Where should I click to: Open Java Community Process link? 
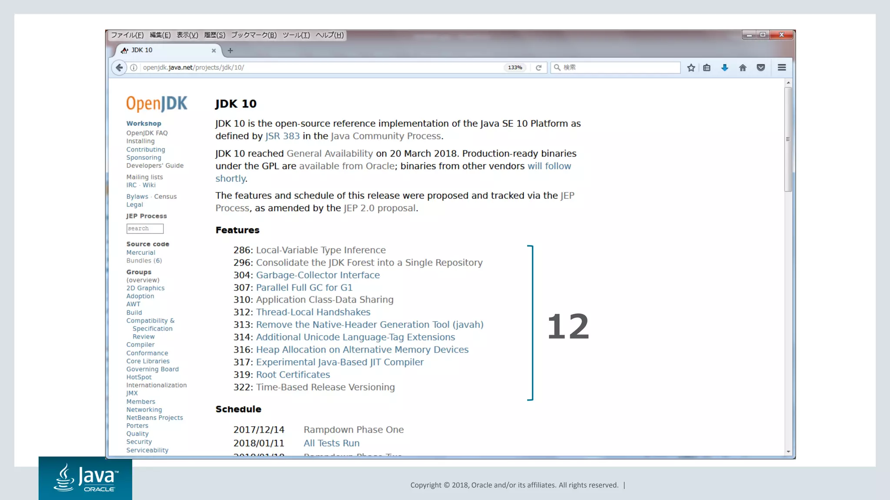(x=386, y=136)
